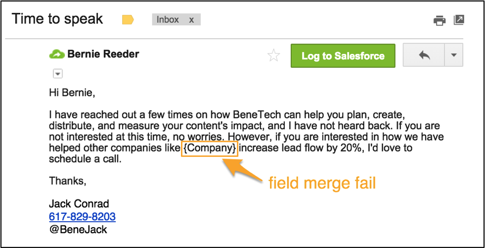Click the Hi Bernie greeting line
The height and width of the screenshot is (248, 485).
pos(72,93)
